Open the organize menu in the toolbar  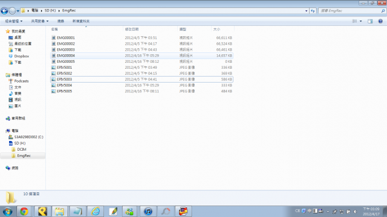14,21
